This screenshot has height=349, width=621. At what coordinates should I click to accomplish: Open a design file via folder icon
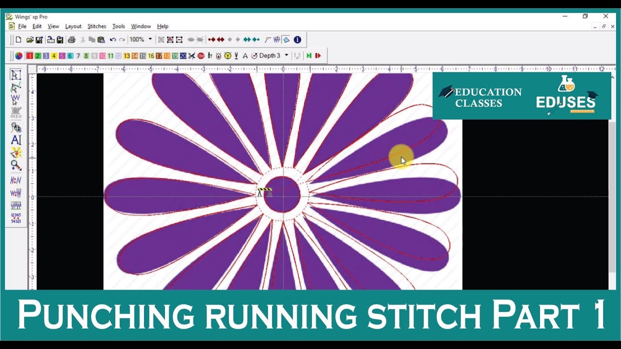point(30,40)
